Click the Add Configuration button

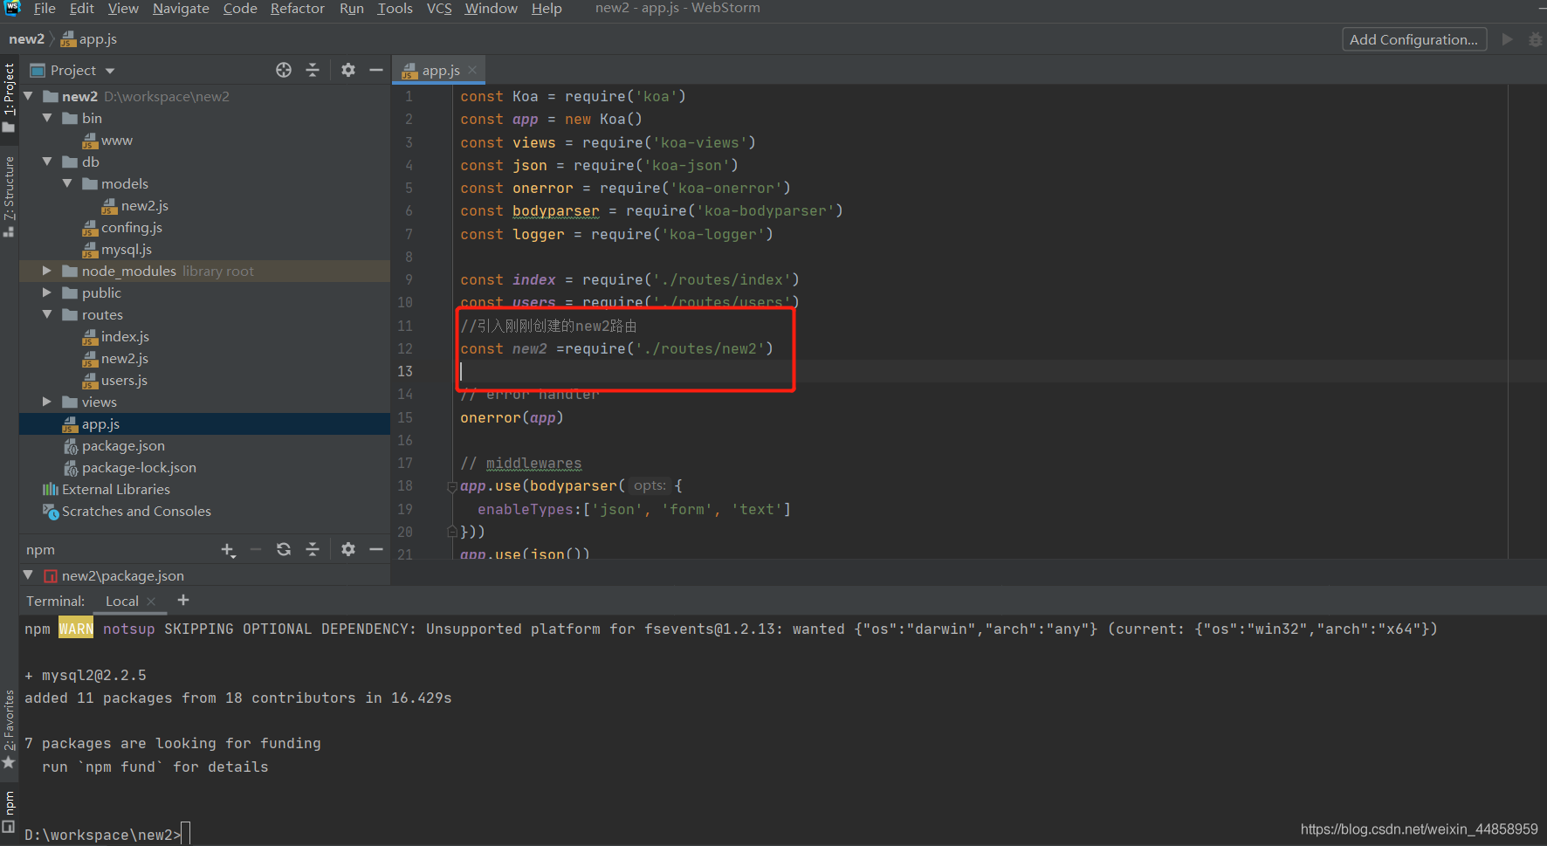[x=1413, y=39]
